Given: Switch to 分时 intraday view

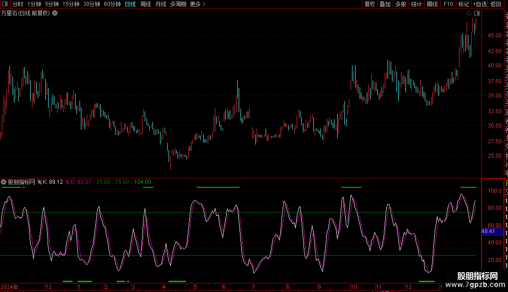Looking at the screenshot, I should (x=18, y=4).
